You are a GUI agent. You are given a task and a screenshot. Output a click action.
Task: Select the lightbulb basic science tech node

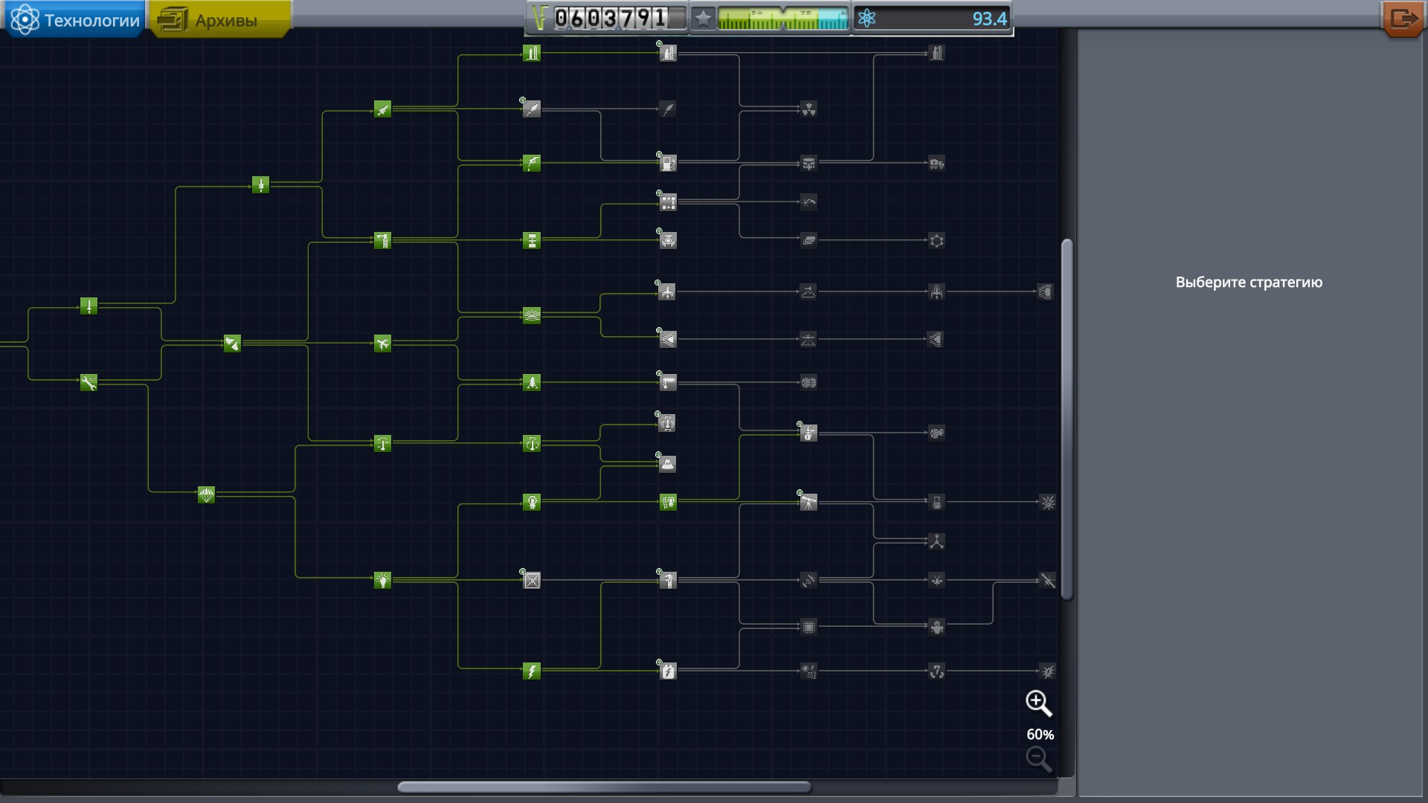(x=382, y=580)
